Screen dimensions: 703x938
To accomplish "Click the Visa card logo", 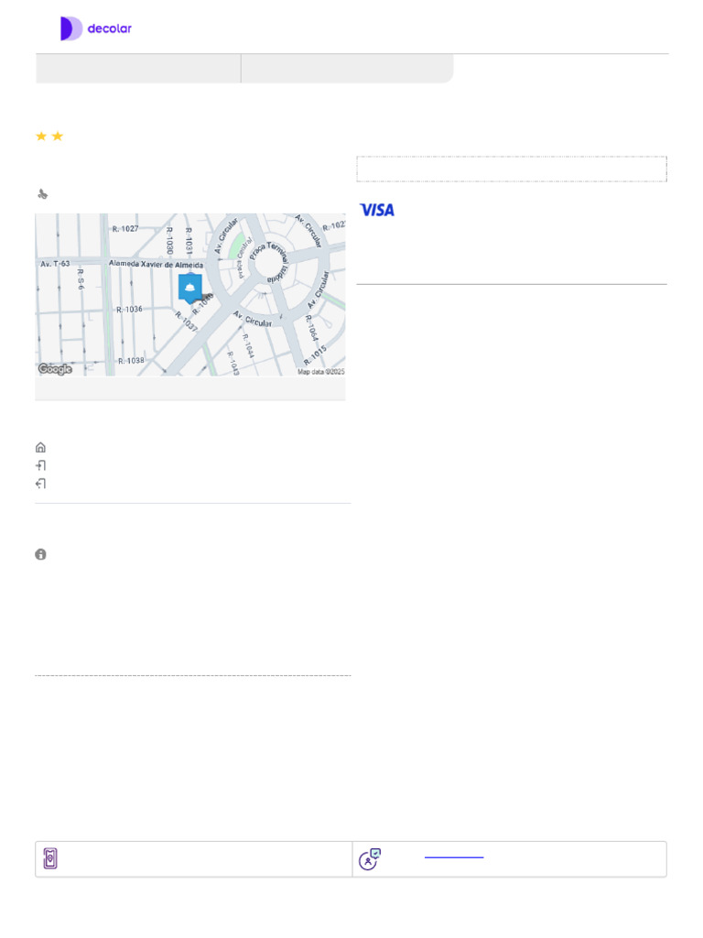I will 376,210.
